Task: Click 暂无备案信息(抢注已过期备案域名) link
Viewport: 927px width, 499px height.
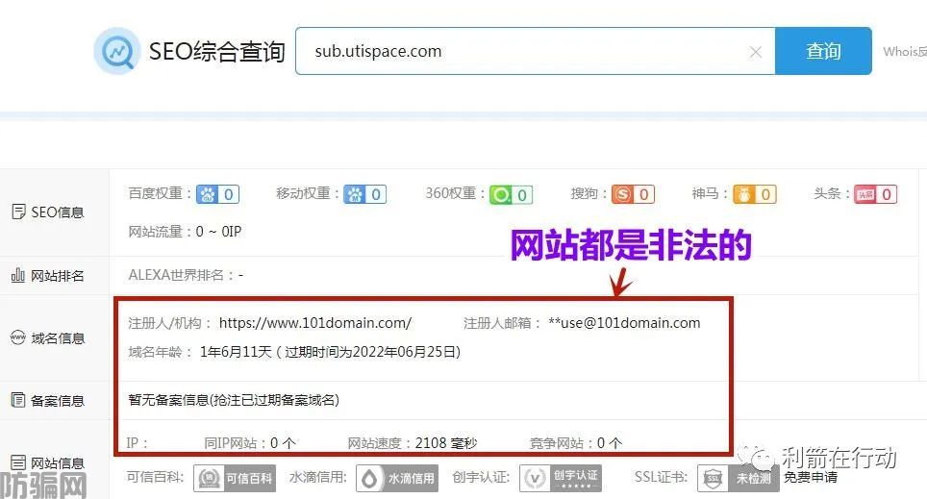Action: 234,400
